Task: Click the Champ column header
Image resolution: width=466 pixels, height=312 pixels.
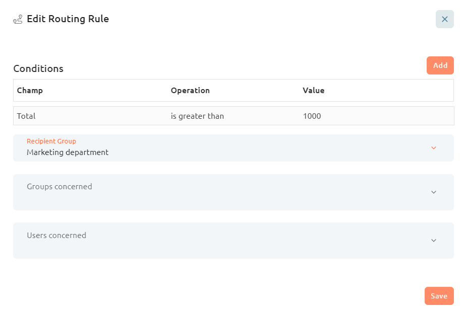Action: click(x=30, y=91)
